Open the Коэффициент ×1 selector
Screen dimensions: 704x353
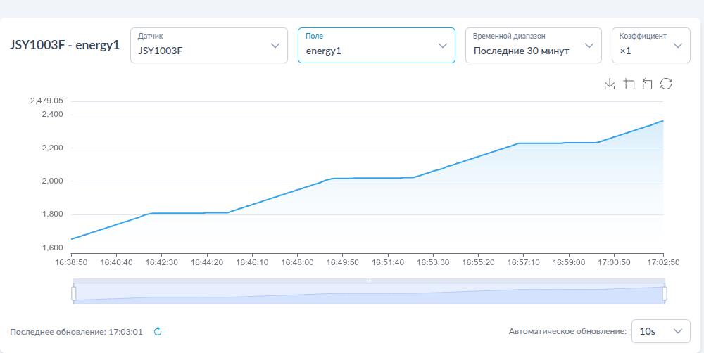pos(650,46)
